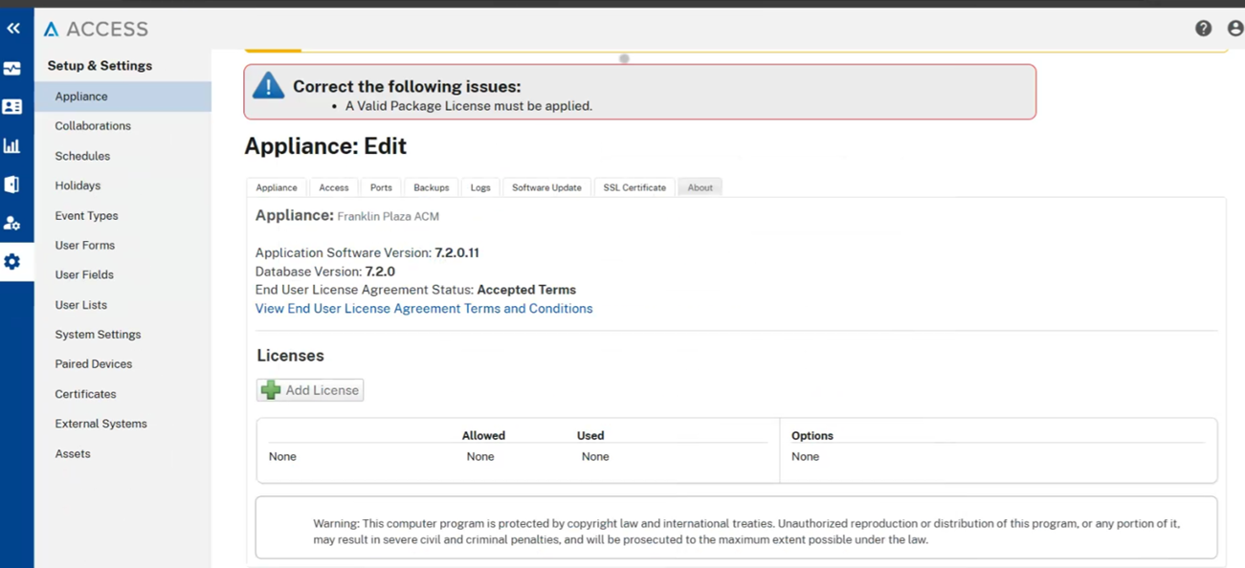Image resolution: width=1245 pixels, height=568 pixels.
Task: Select the About tab
Action: pos(700,187)
